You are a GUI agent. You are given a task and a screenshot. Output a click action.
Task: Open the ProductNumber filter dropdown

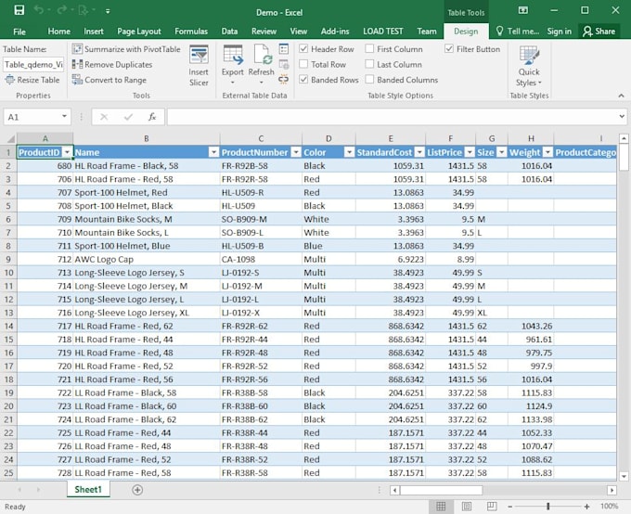296,152
